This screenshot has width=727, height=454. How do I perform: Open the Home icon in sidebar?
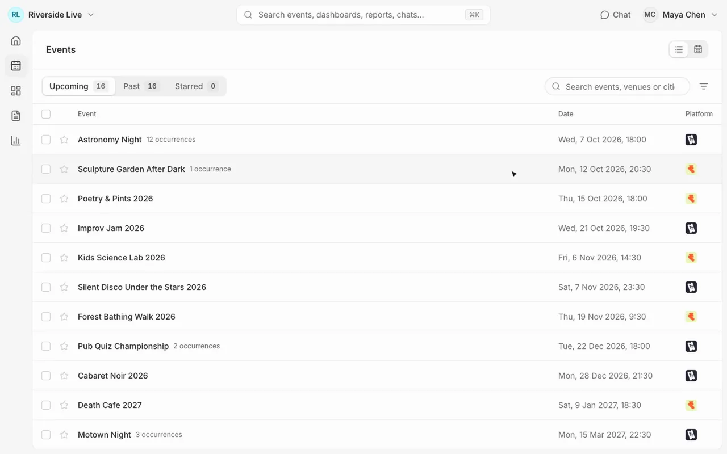[16, 41]
